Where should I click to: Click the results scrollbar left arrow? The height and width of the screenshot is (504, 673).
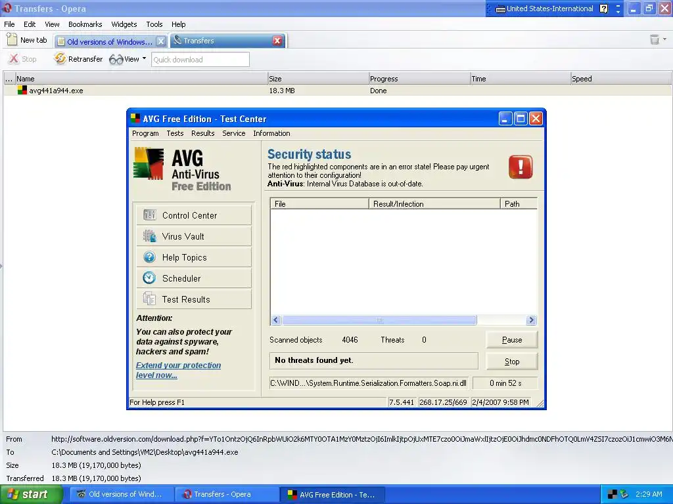click(x=276, y=320)
